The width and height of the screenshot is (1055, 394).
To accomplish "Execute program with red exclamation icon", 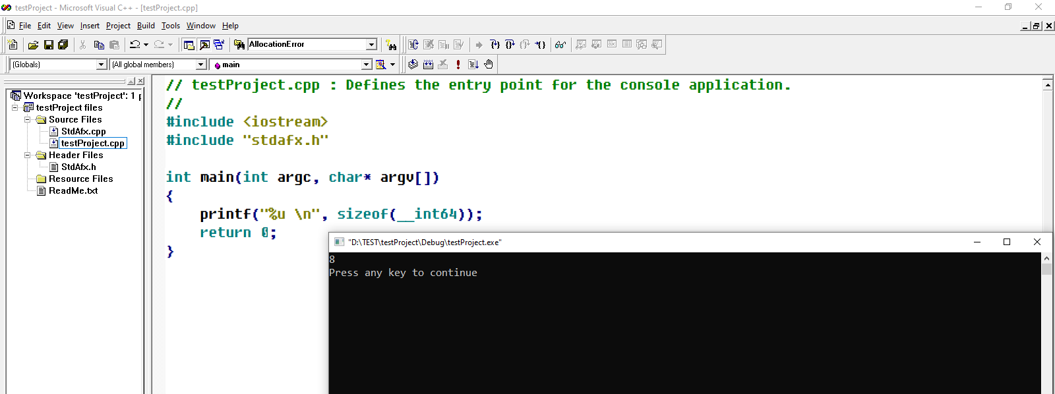I will click(458, 64).
